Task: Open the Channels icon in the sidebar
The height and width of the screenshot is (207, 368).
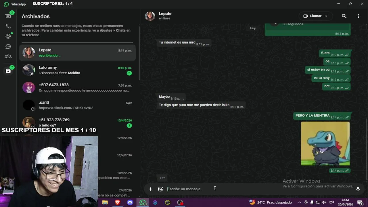Action: tap(8, 46)
